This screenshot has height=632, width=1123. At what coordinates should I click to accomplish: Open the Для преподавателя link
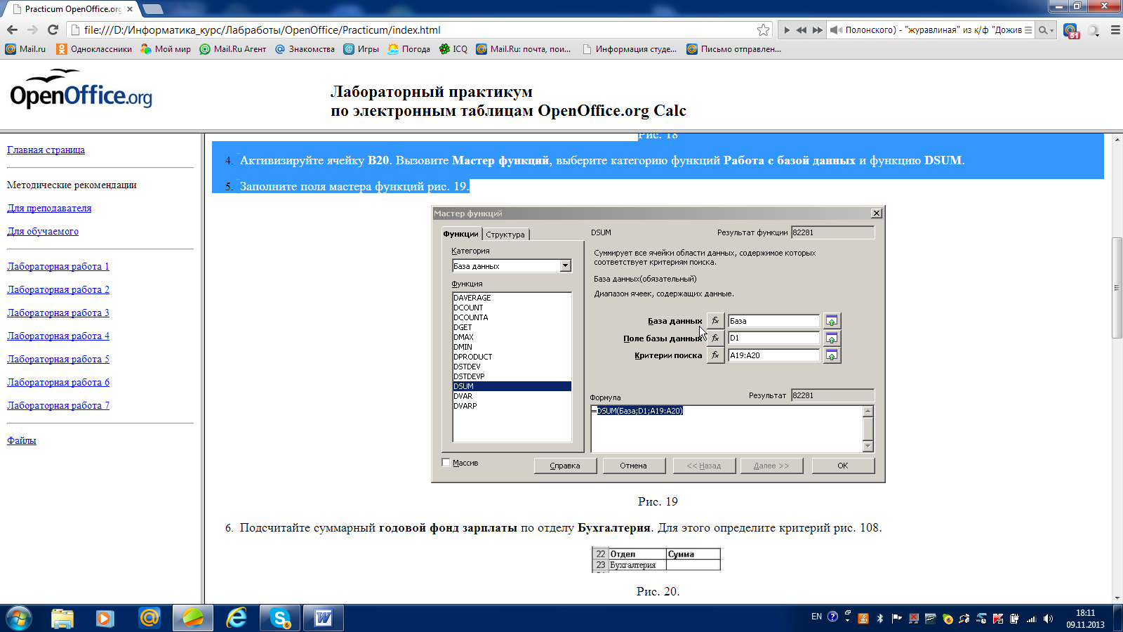click(x=49, y=208)
